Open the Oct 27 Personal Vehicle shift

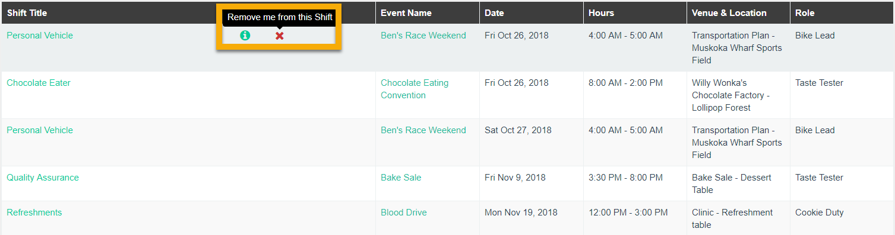40,130
